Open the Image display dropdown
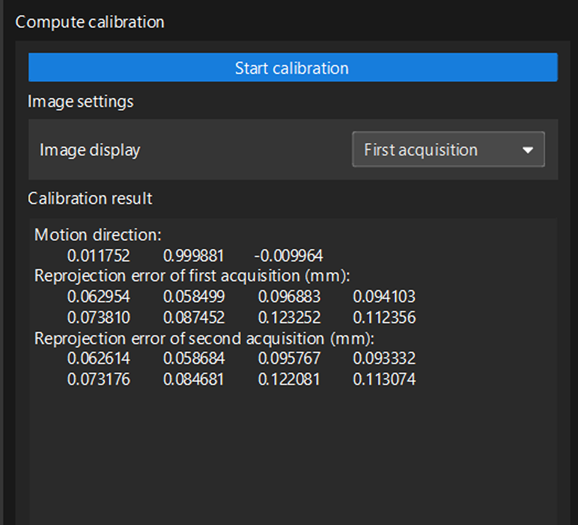The height and width of the screenshot is (525, 578). coord(448,150)
